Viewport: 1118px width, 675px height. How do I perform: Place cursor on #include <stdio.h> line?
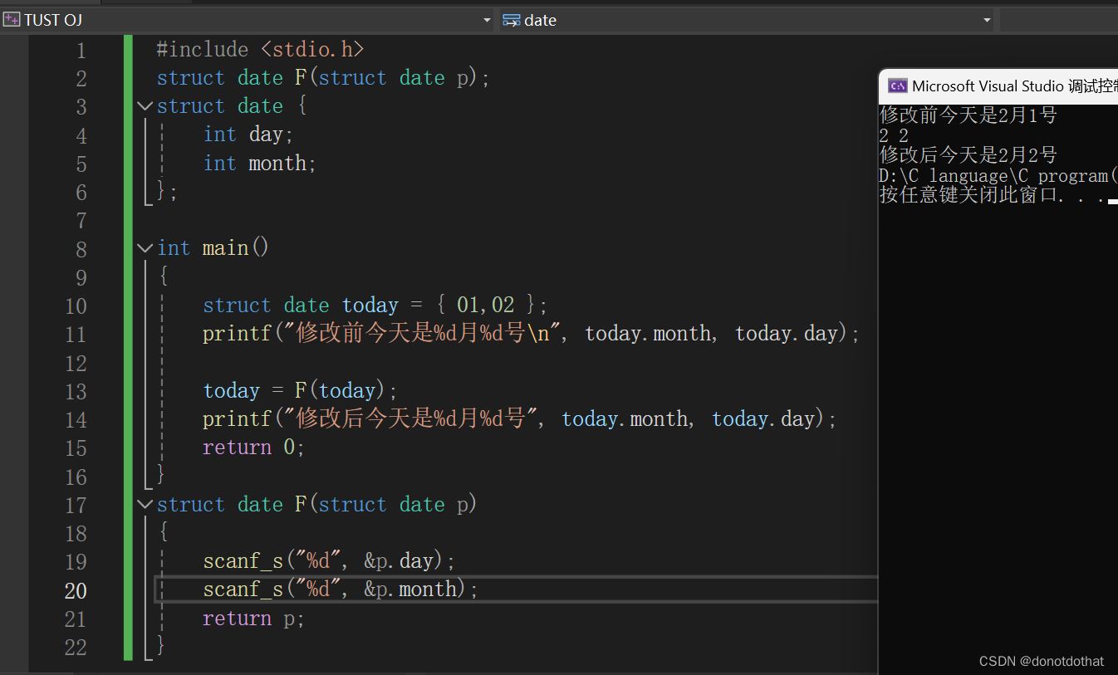260,50
